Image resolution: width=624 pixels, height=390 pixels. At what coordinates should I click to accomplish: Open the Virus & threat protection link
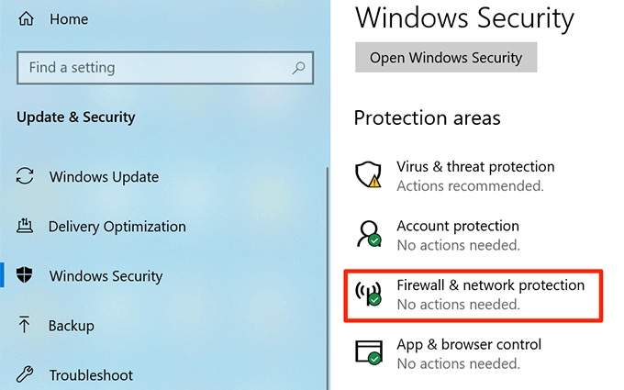pos(475,167)
